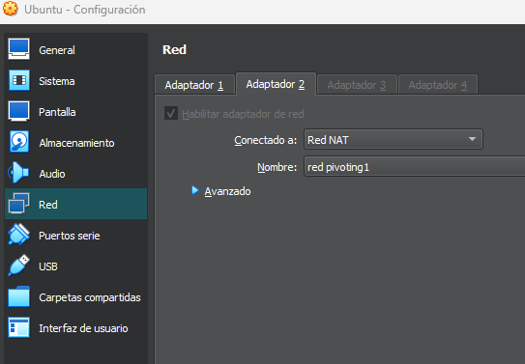Click the Sistema chip icon
Screen dimensions: 525x364
[18, 80]
